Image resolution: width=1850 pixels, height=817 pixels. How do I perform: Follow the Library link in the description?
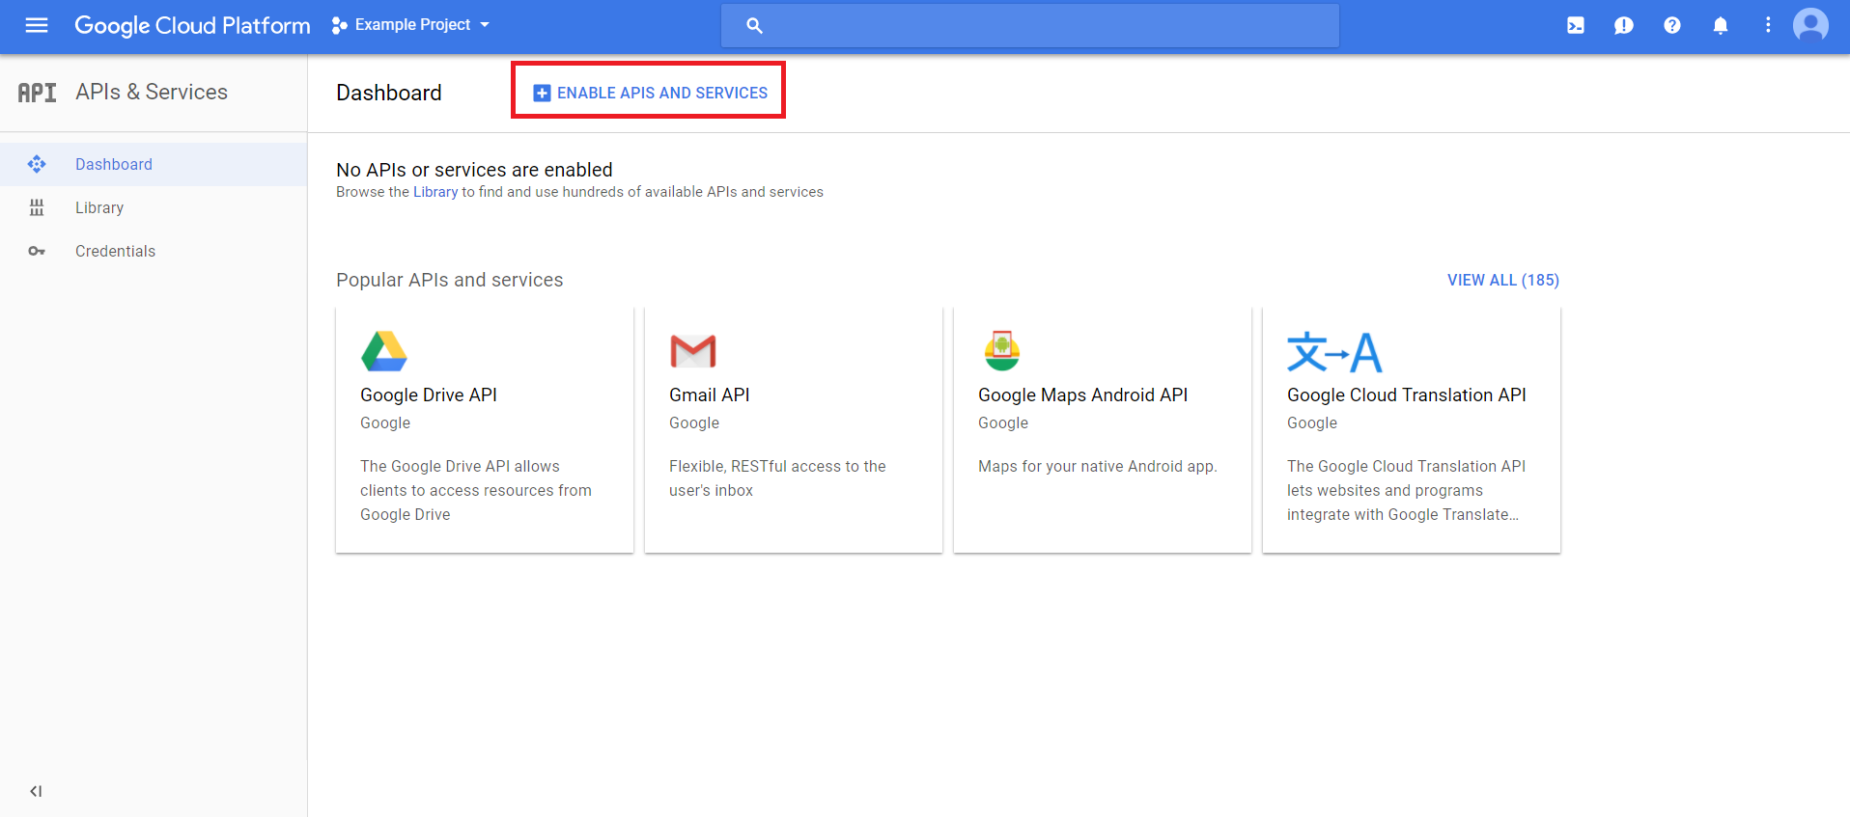(435, 192)
